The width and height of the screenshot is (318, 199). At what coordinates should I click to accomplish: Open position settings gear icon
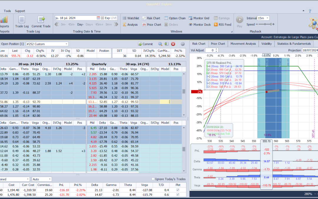(183, 44)
